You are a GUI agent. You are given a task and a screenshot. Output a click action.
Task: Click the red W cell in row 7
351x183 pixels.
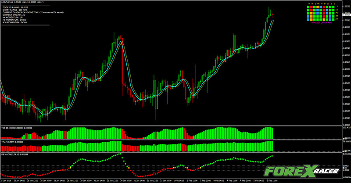pyautogui.click(x=312, y=7)
